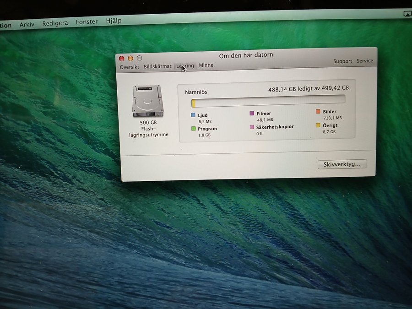Click the yellow Övrigt color swatch
Screen dimensions: 412x309
(x=318, y=125)
